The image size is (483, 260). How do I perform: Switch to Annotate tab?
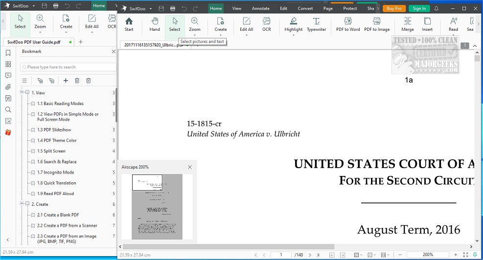pos(261,8)
